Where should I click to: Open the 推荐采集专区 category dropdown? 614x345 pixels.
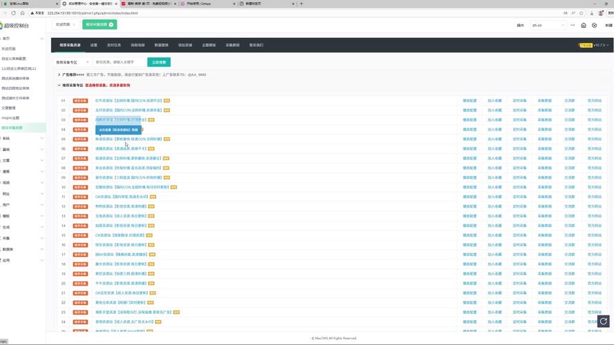[x=73, y=62]
